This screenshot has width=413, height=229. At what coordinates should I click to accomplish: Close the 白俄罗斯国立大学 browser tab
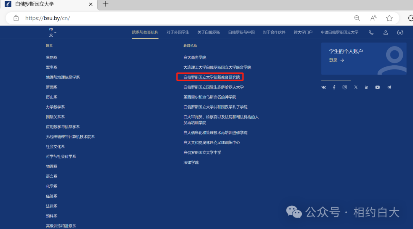[91, 4]
